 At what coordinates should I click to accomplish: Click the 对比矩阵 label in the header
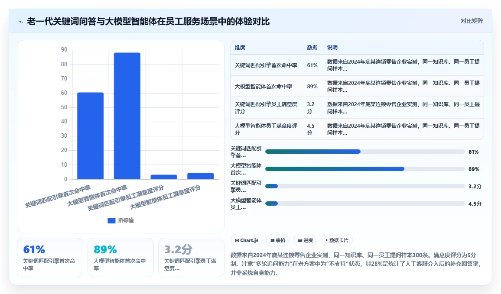click(x=472, y=21)
